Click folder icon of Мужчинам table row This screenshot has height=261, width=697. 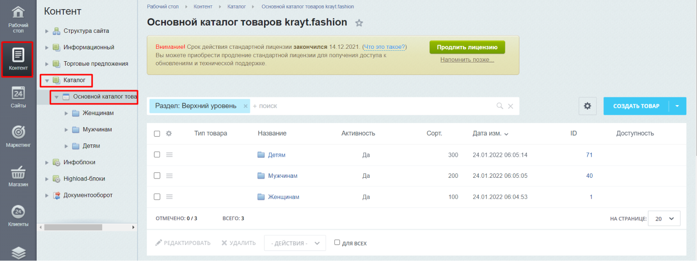point(261,176)
